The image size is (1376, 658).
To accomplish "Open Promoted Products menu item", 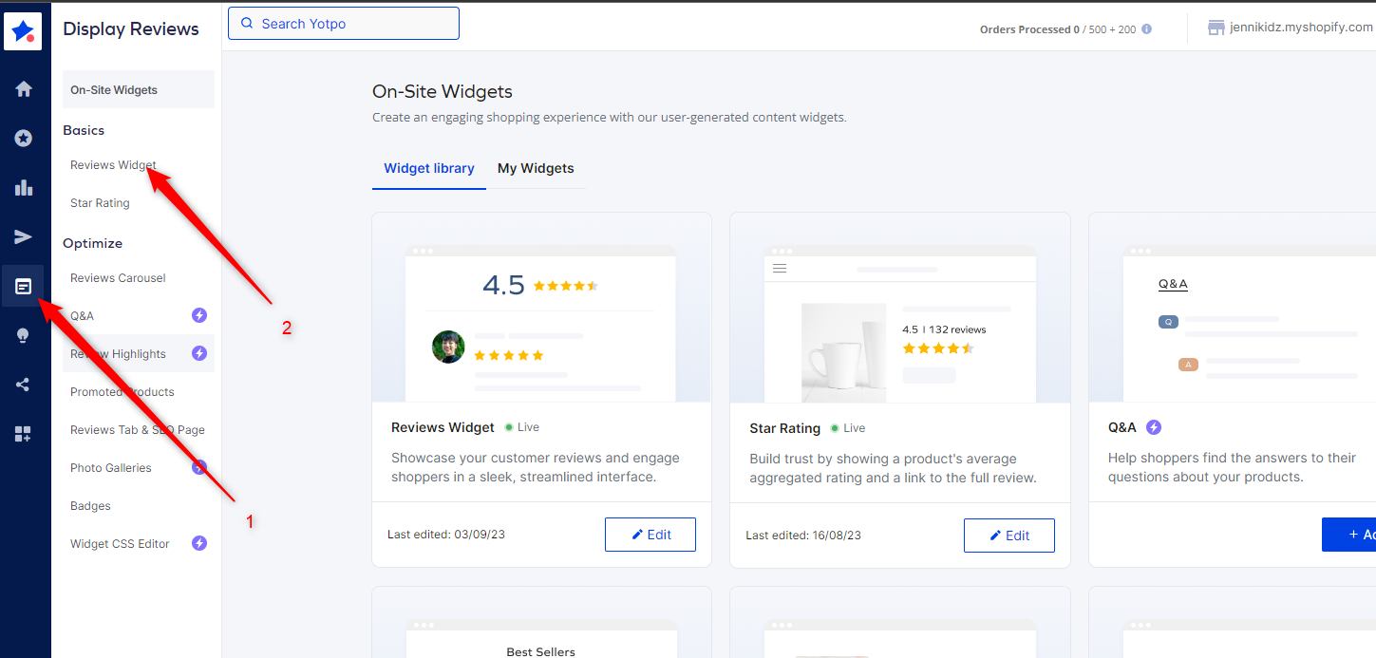I will coord(123,392).
